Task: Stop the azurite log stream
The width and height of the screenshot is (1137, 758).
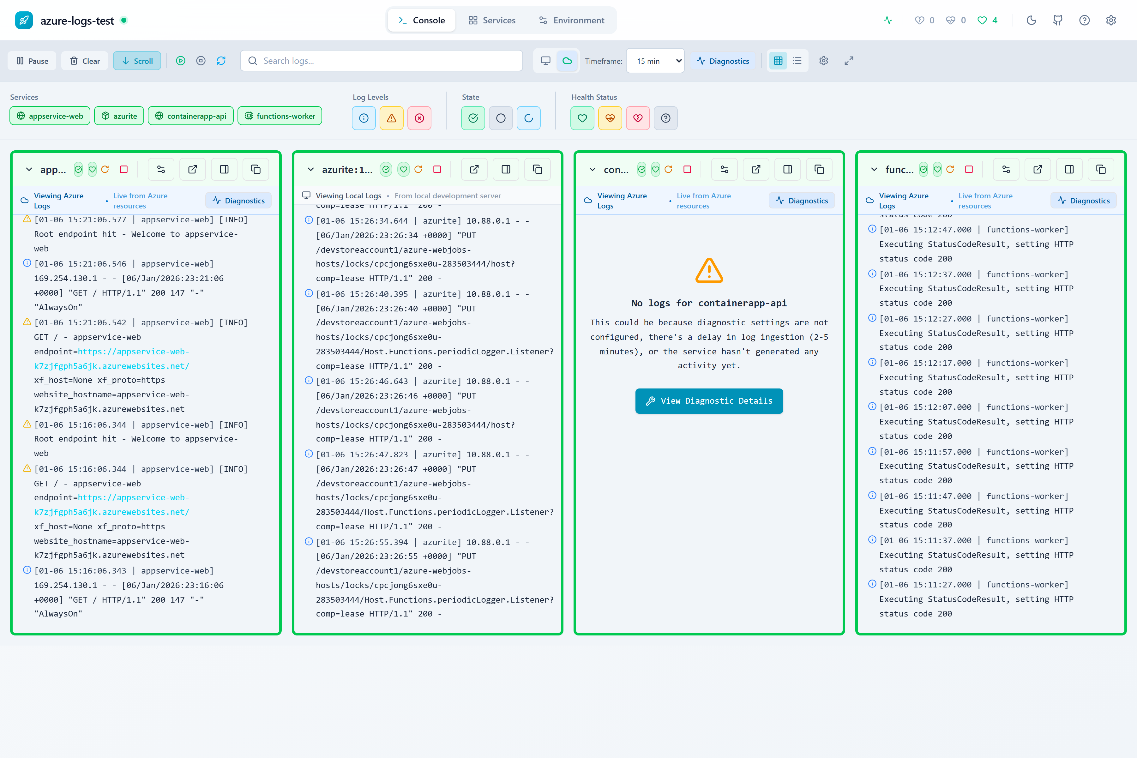Action: (437, 169)
